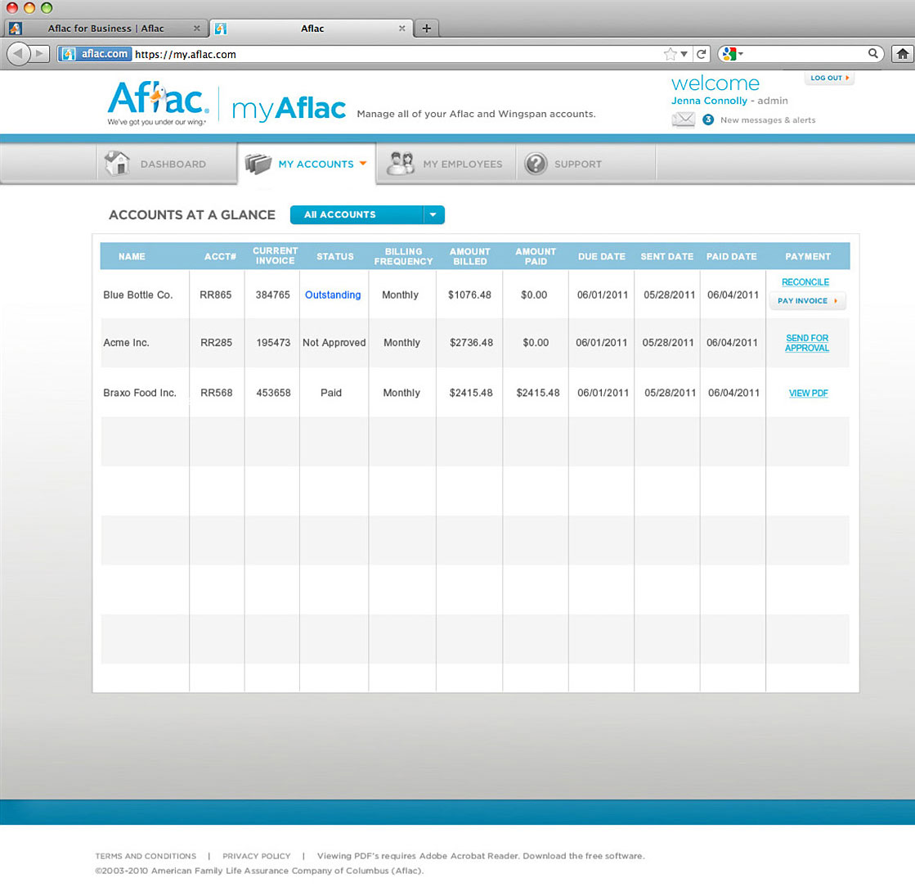The image size is (915, 896).
Task: Click the Not Approved status cell
Action: point(334,343)
